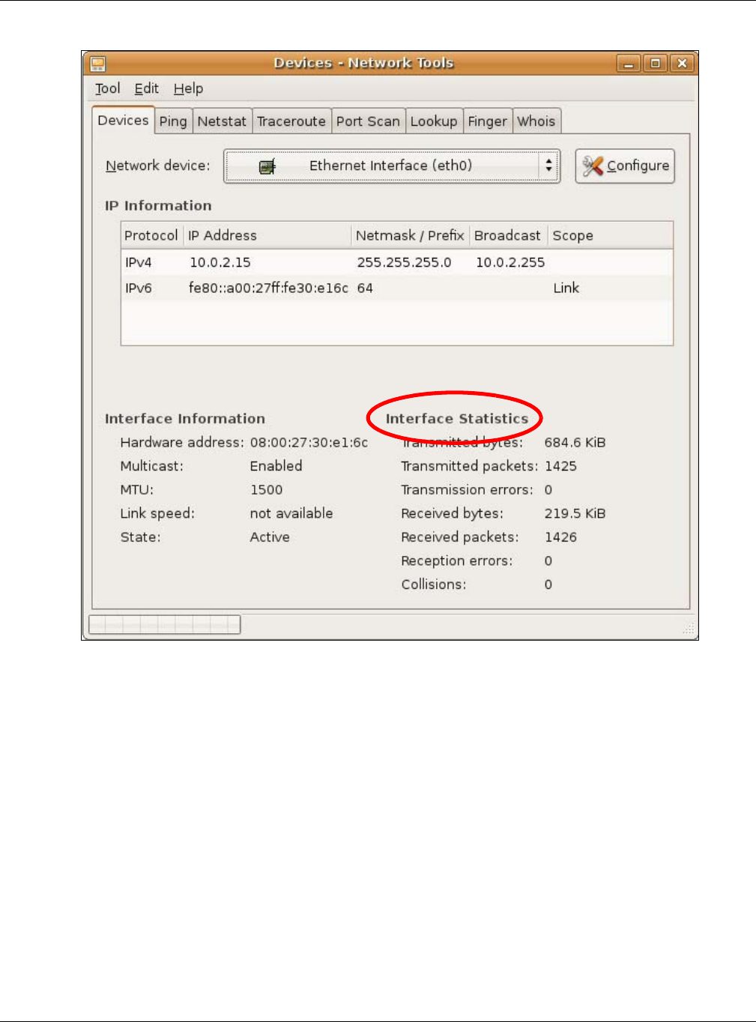Click the Reception errors label

457,560
